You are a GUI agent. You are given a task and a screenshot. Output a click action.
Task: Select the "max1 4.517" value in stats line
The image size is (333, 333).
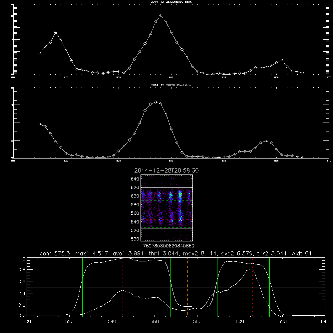[92, 253]
